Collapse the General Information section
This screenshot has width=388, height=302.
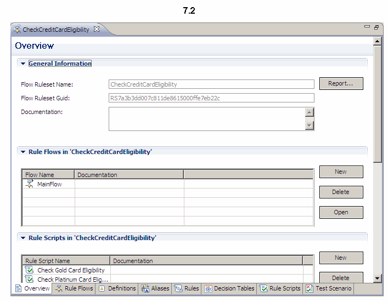click(x=23, y=64)
